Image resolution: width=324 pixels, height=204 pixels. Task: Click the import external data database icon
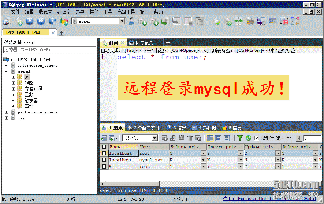tap(142, 21)
